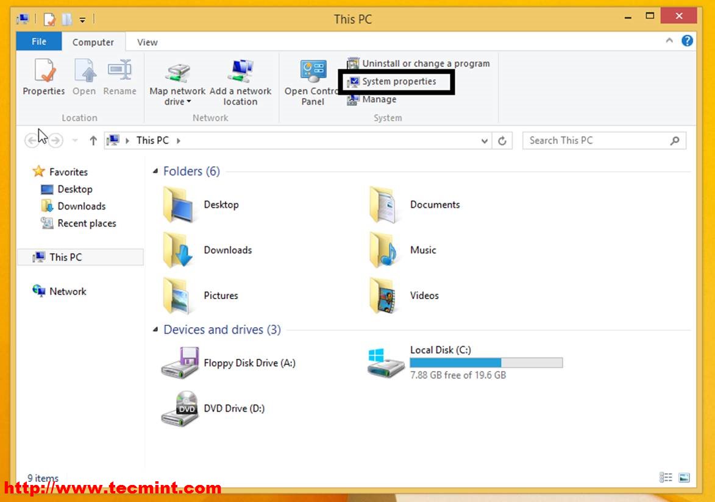Open Customize Quick Access Toolbar dropdown
715x502 pixels.
[x=82, y=19]
